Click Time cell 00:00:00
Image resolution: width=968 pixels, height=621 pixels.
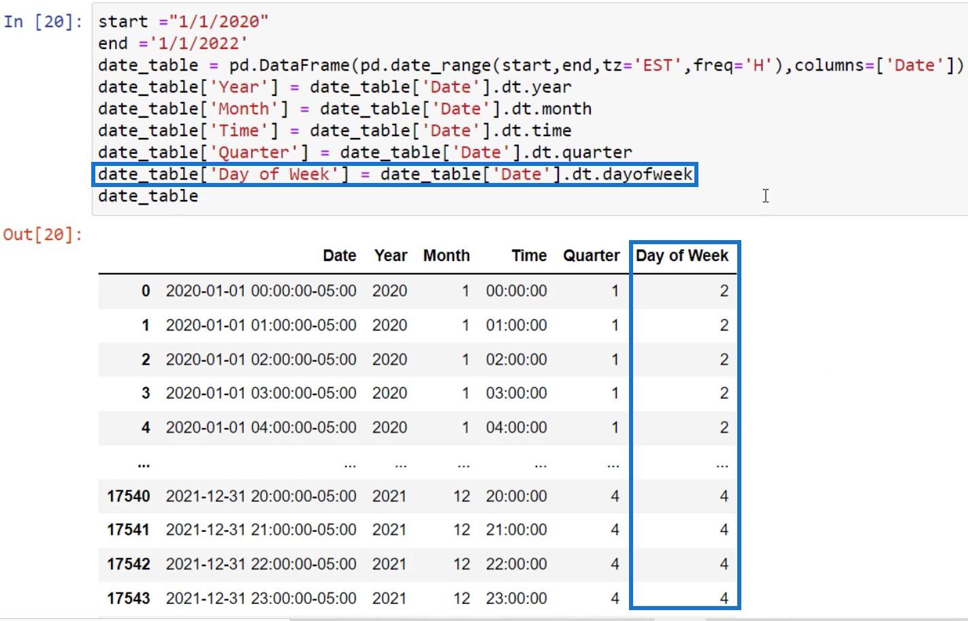517,291
